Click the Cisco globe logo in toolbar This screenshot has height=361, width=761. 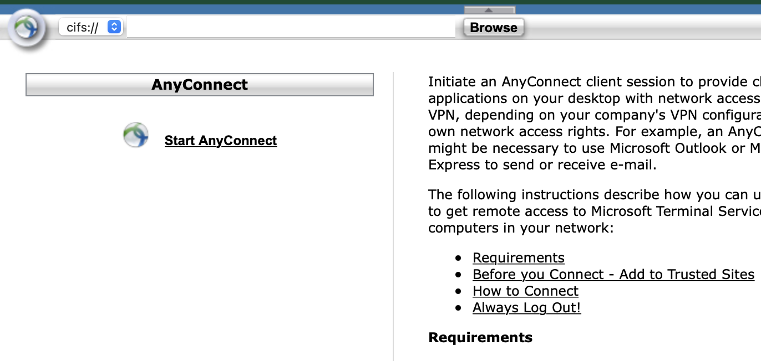coord(27,28)
